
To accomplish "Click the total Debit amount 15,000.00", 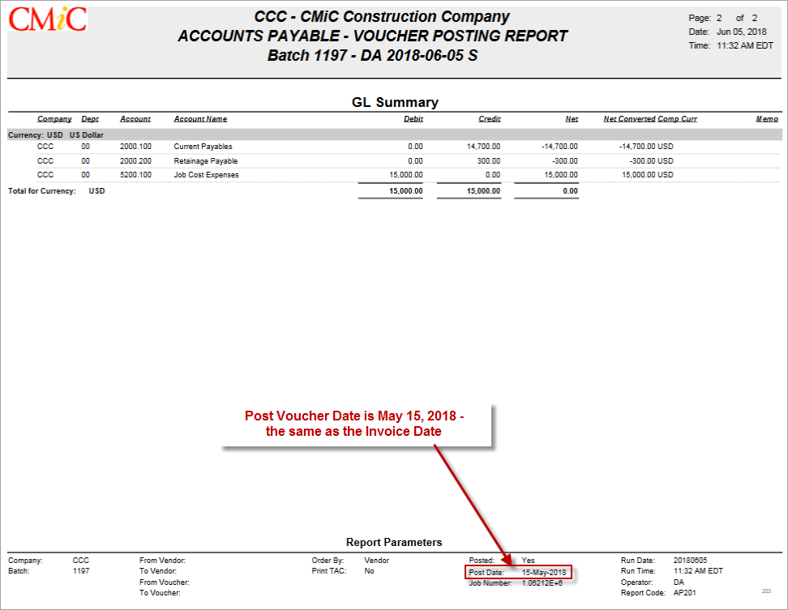I will [406, 191].
